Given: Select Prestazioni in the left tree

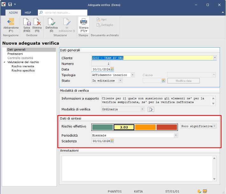Looking at the screenshot, I should tap(15, 54).
